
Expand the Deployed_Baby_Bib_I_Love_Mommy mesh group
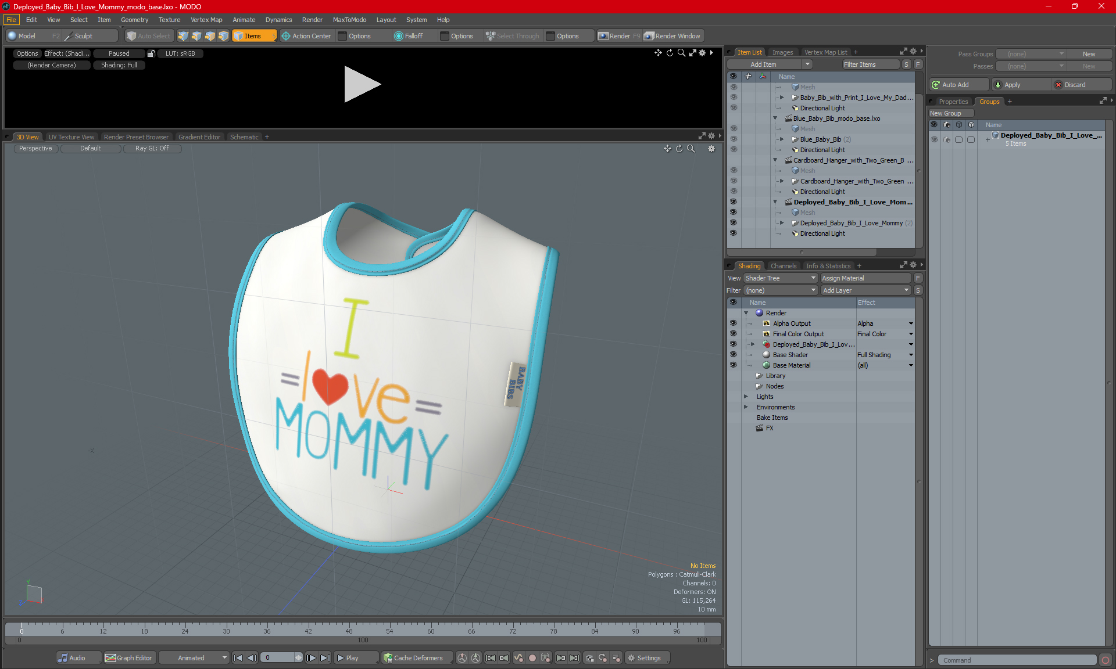coord(782,223)
